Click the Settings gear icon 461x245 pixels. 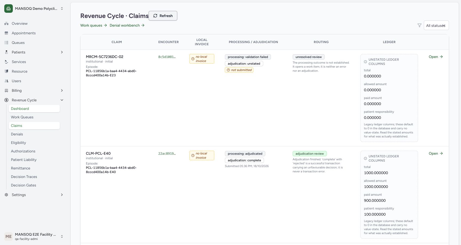point(6,195)
